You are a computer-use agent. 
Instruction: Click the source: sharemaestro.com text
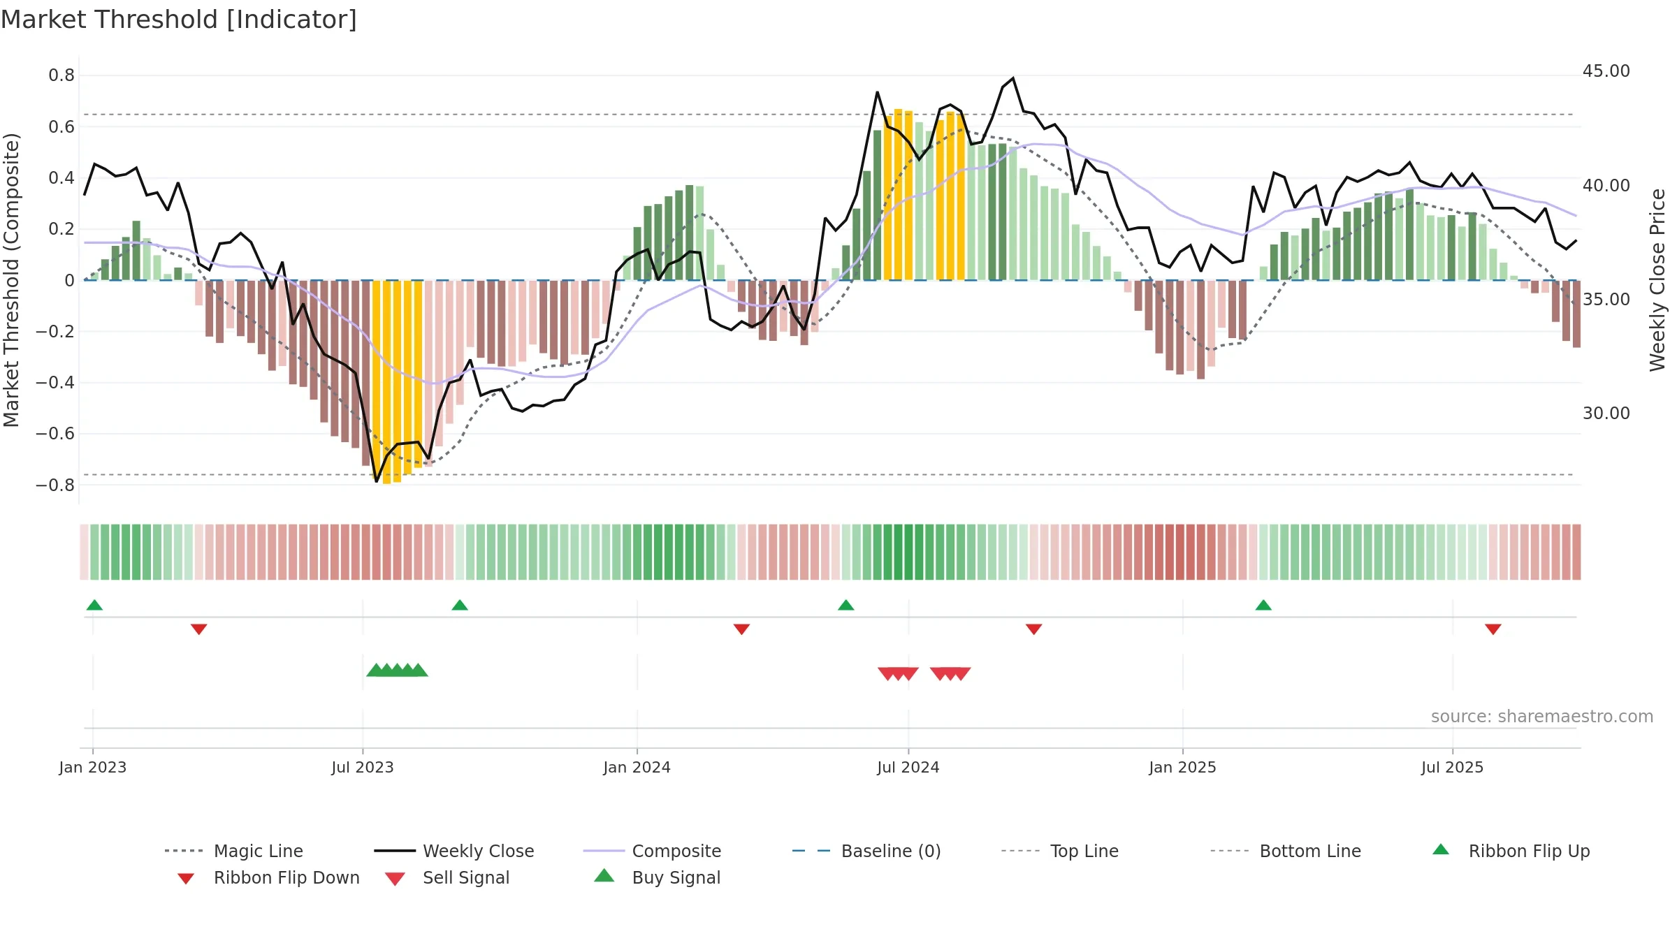pos(1542,717)
